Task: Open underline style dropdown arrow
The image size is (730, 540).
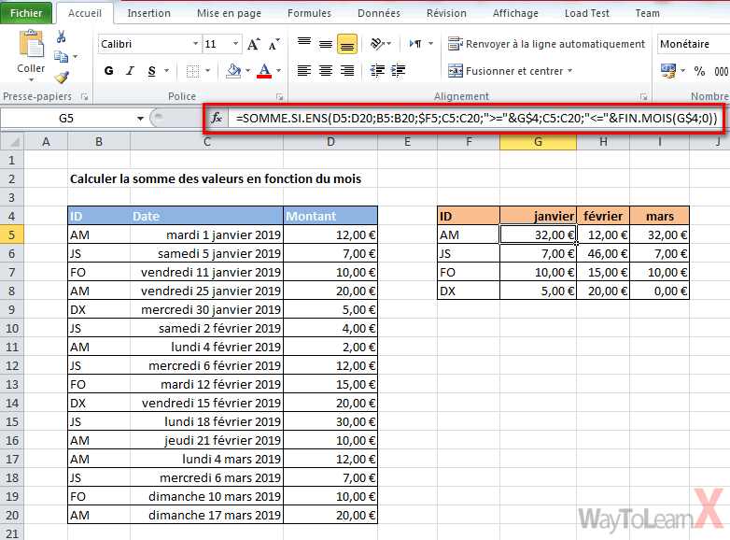Action: (x=167, y=71)
